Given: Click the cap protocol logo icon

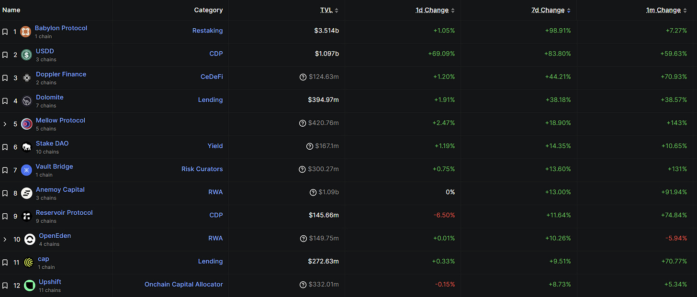Looking at the screenshot, I should pos(29,263).
